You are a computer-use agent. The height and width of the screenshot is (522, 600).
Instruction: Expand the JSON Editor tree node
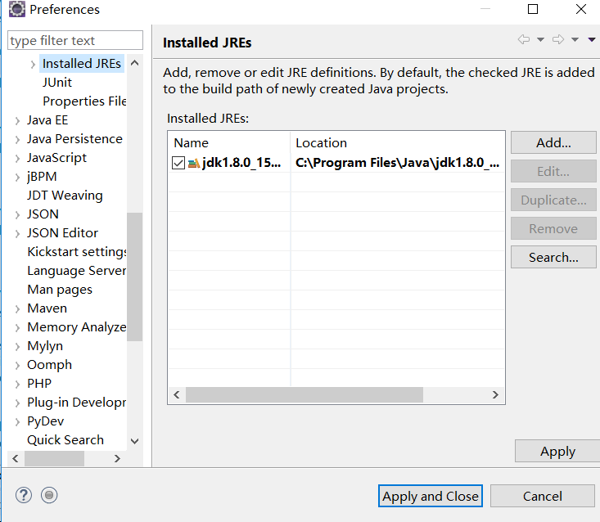coord(17,234)
